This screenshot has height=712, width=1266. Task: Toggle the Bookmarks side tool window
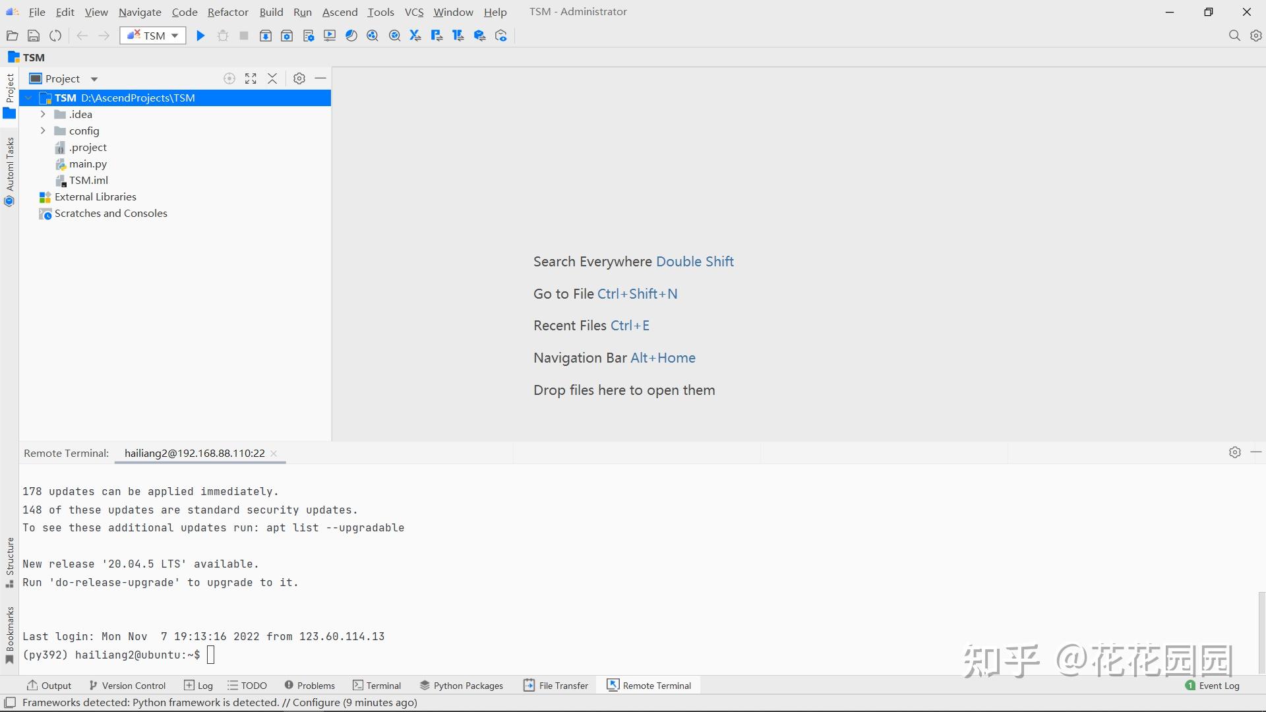[9, 634]
